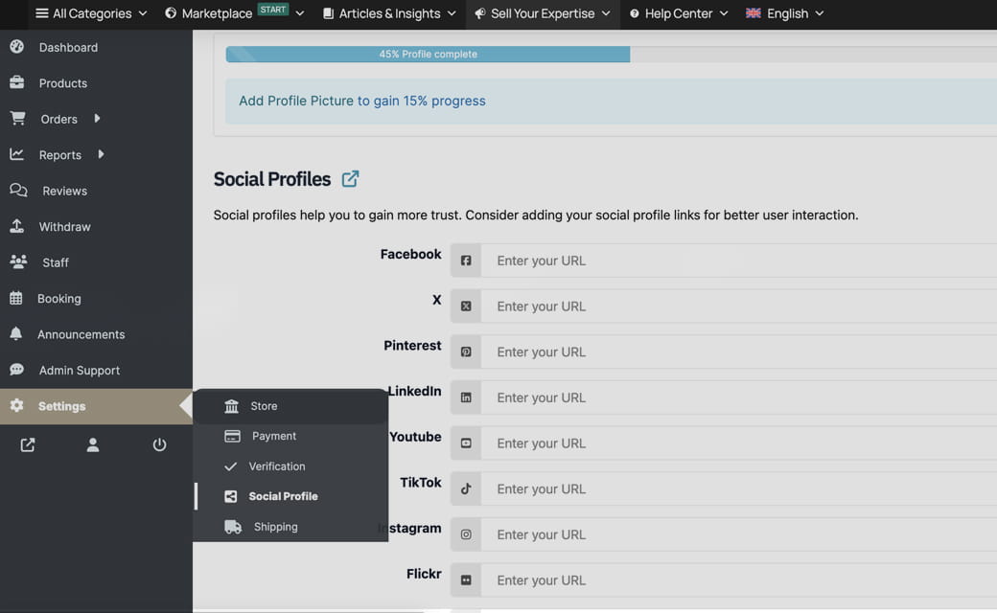Viewport: 997px width, 613px height.
Task: Click the Pinterest icon
Action: click(466, 352)
